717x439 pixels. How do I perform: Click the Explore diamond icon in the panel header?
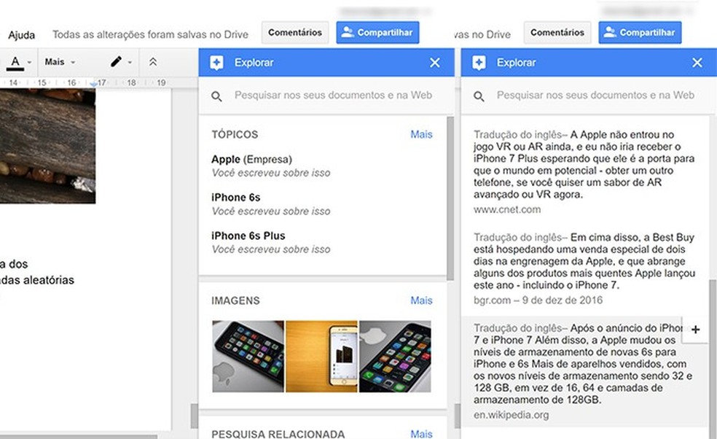[x=216, y=63]
